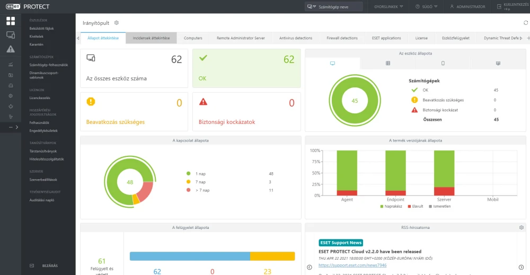
Task: Select the mobile device icon in Az eszköz állapota
Action: coord(443,63)
